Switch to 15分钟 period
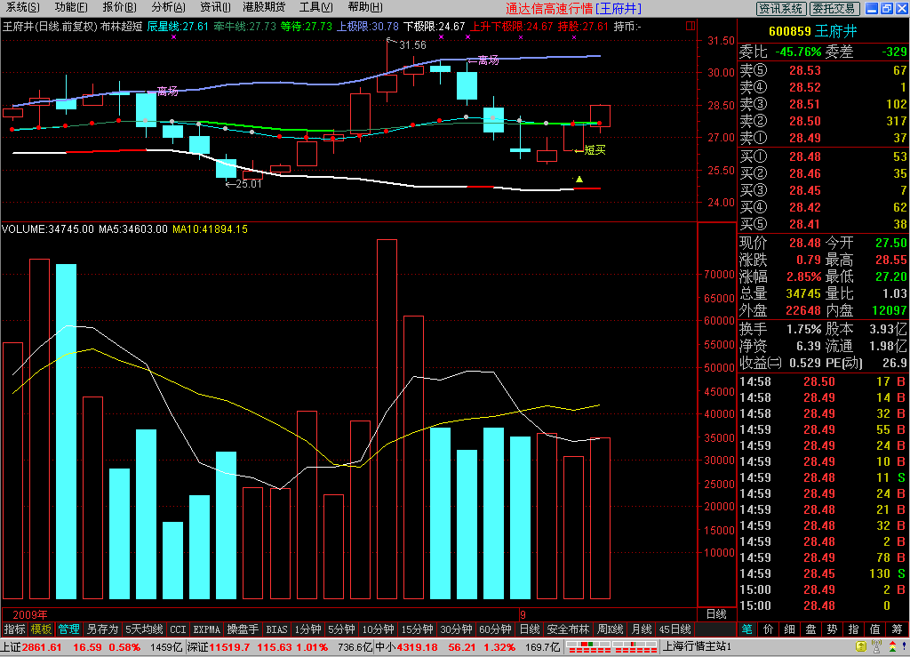The image size is (910, 657). pyautogui.click(x=418, y=629)
